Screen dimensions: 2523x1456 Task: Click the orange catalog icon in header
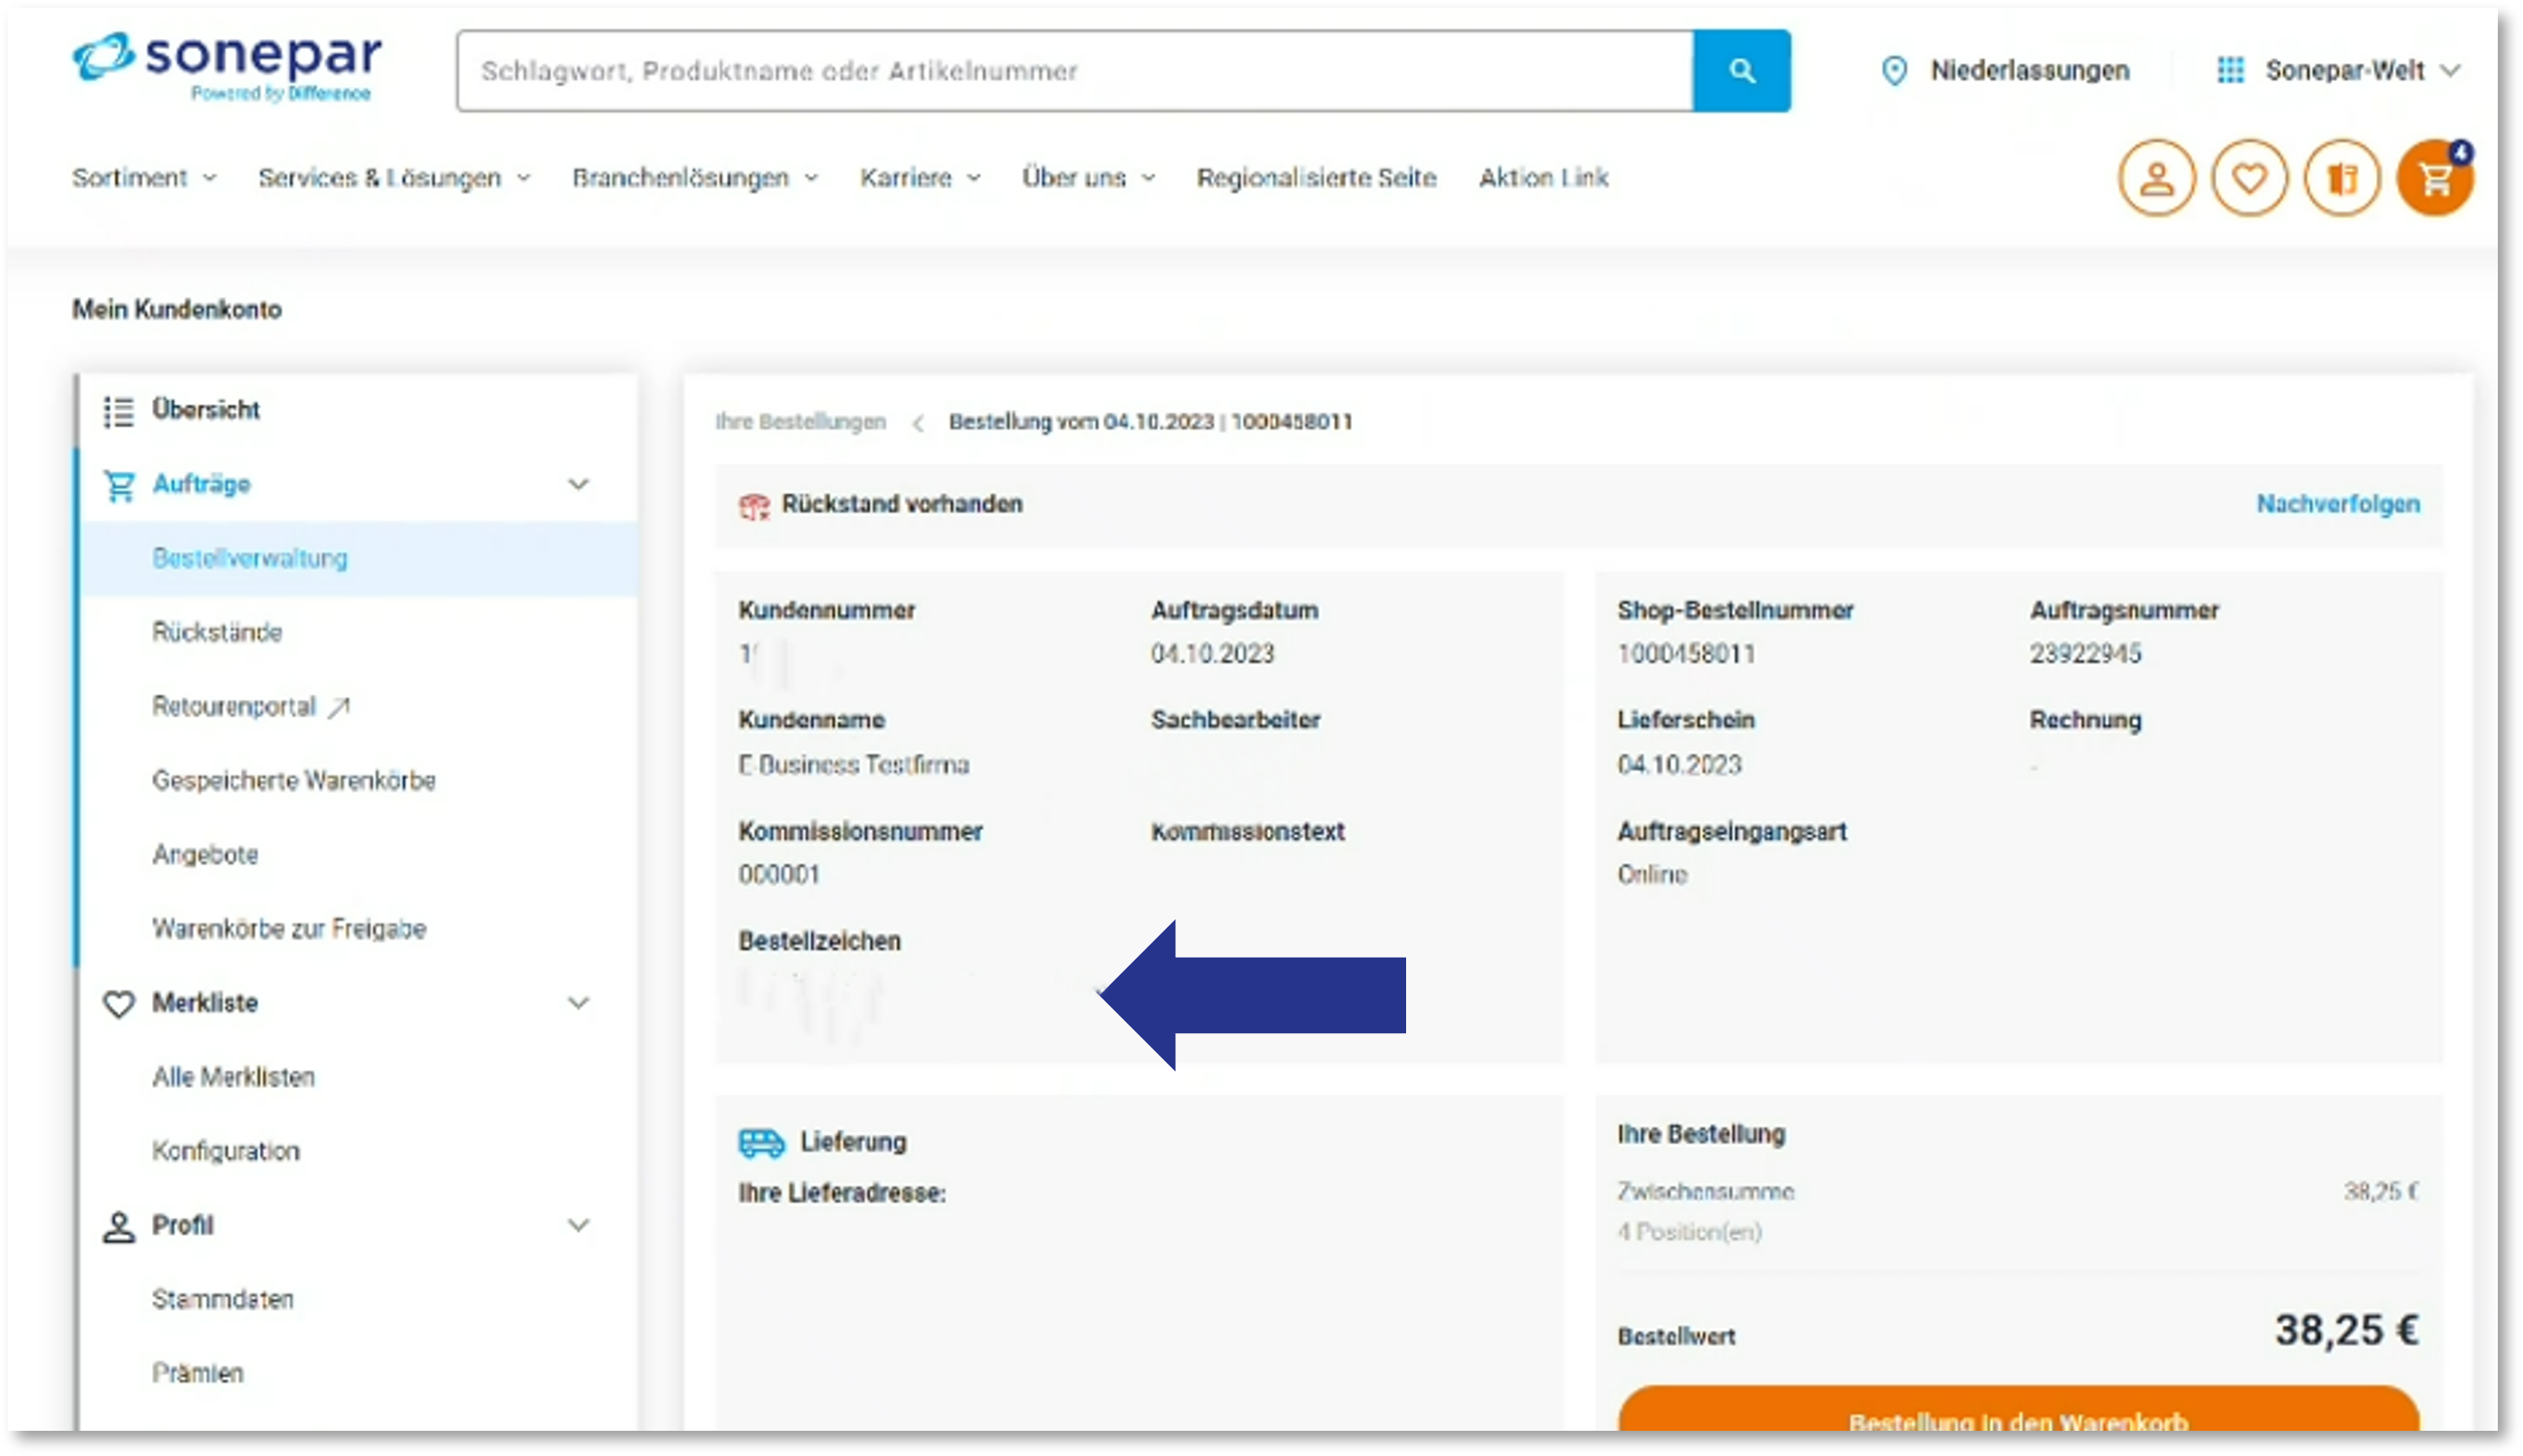tap(2342, 179)
